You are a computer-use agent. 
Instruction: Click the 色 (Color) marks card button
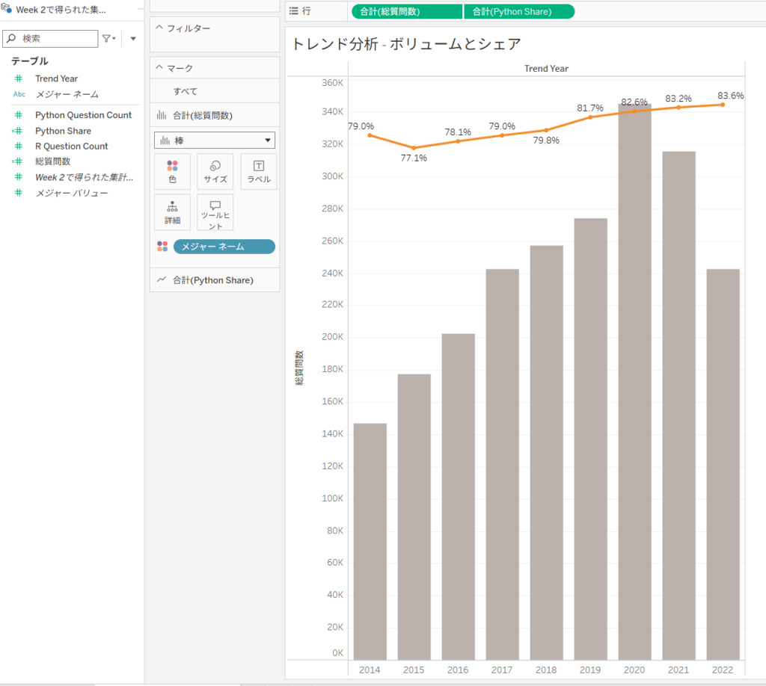click(x=172, y=171)
